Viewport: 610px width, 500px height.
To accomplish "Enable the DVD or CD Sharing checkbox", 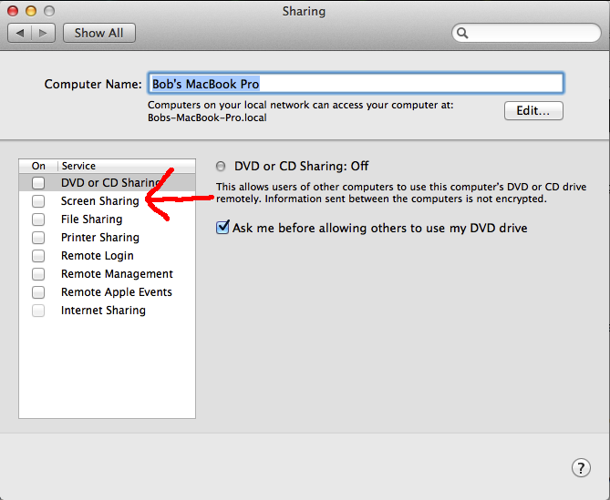I will [38, 182].
